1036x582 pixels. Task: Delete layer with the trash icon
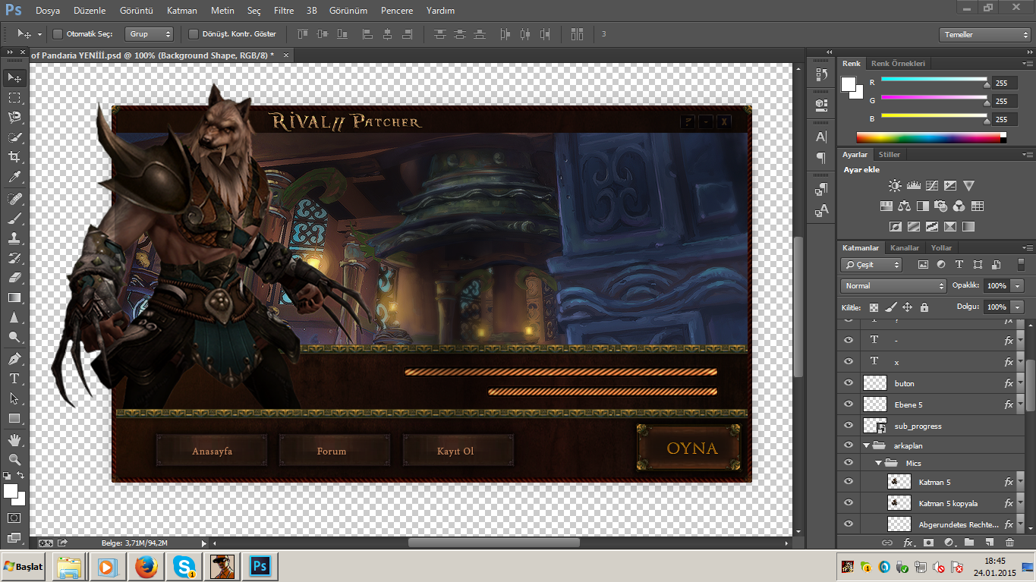coord(1009,543)
